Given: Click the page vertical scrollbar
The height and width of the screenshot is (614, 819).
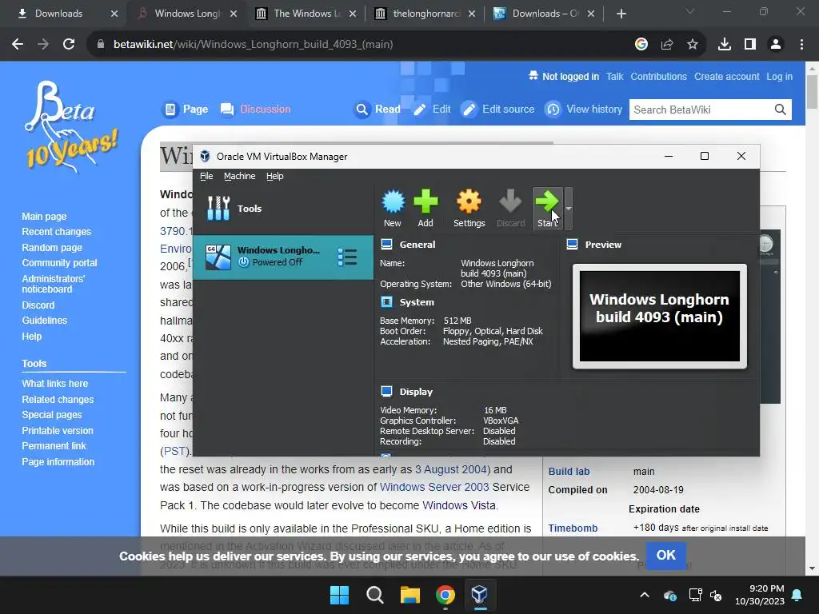Looking at the screenshot, I should pos(812,92).
